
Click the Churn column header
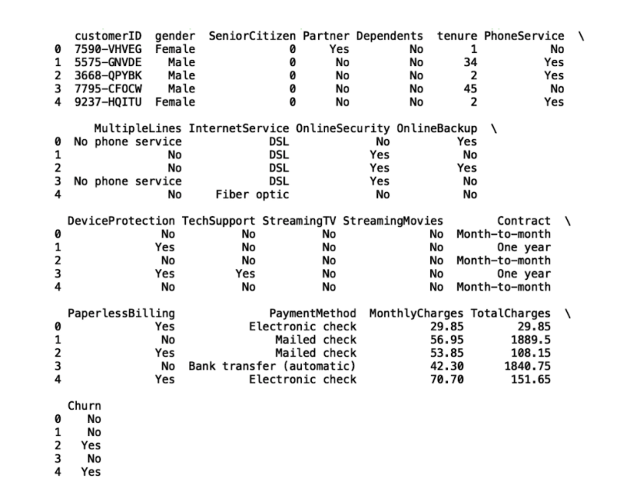(x=84, y=406)
